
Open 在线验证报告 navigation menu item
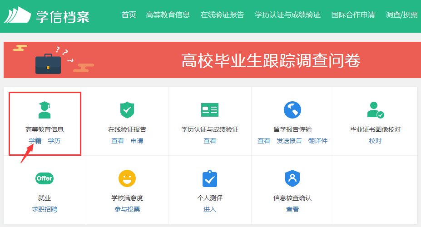click(223, 15)
